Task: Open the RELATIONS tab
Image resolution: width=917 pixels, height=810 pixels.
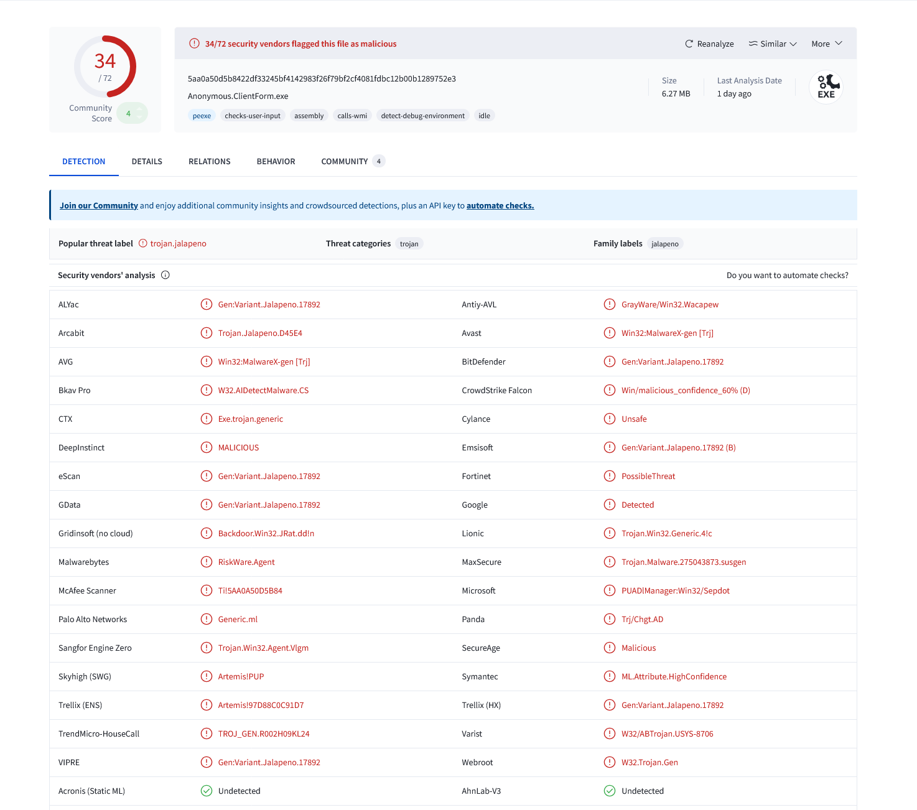Action: click(210, 161)
